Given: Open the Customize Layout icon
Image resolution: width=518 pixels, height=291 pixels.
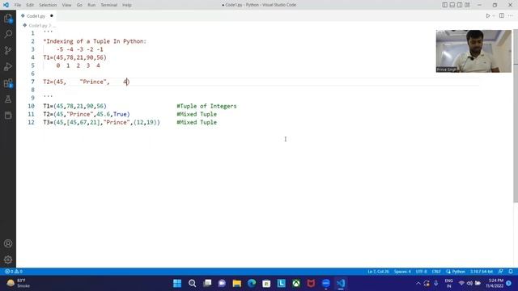Looking at the screenshot, I should click(467, 5).
